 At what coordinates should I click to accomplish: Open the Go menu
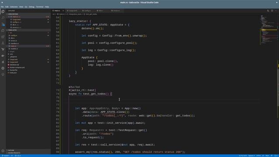[x=26, y=7]
